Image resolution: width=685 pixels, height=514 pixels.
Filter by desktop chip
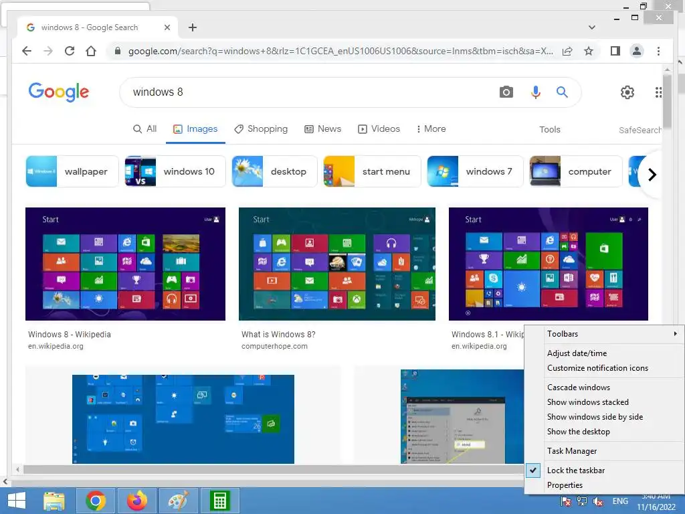coord(274,171)
